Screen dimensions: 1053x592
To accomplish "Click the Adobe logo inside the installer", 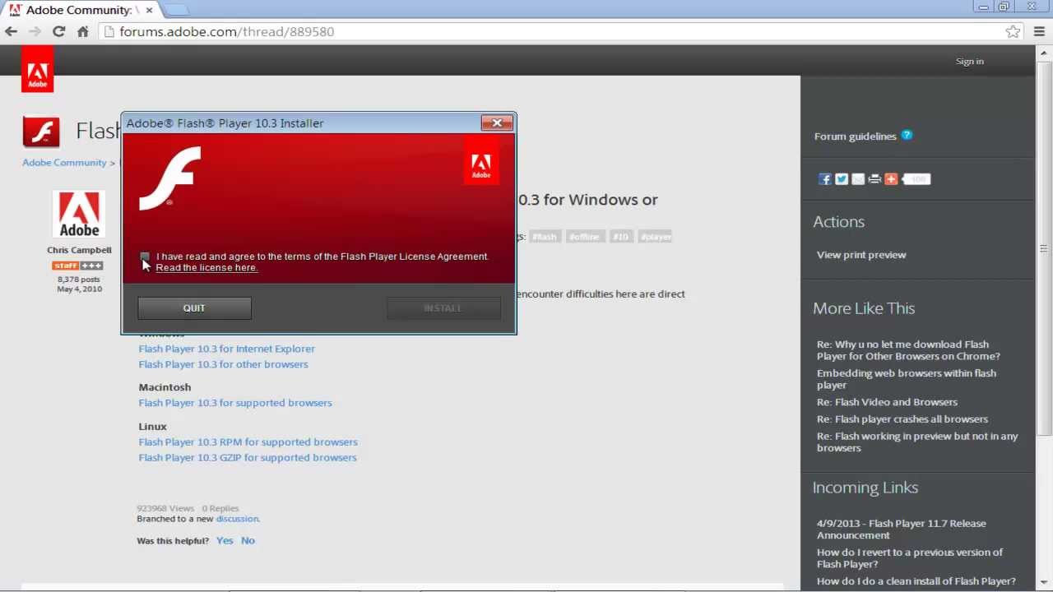I will tap(481, 160).
